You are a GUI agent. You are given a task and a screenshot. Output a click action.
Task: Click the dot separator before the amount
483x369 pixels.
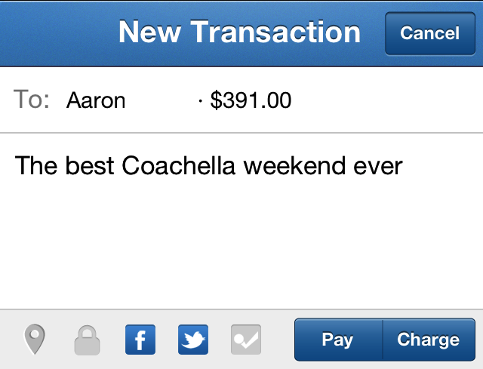(200, 100)
